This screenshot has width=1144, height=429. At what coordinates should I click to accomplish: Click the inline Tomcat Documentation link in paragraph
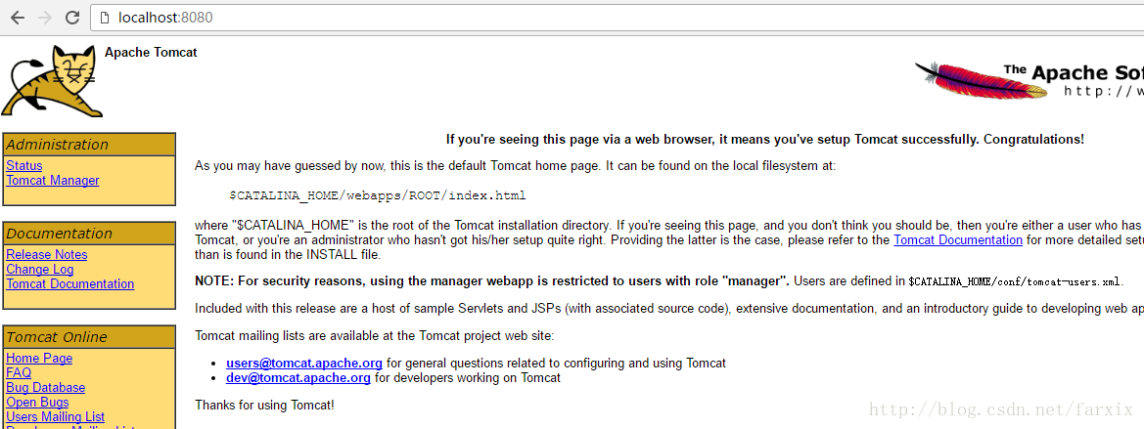(x=957, y=239)
